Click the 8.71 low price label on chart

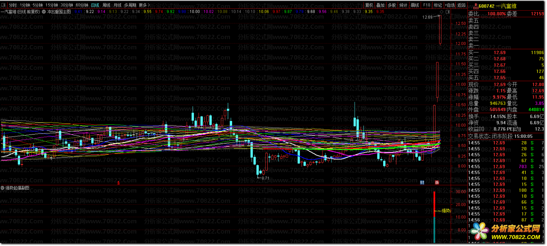click(x=265, y=178)
